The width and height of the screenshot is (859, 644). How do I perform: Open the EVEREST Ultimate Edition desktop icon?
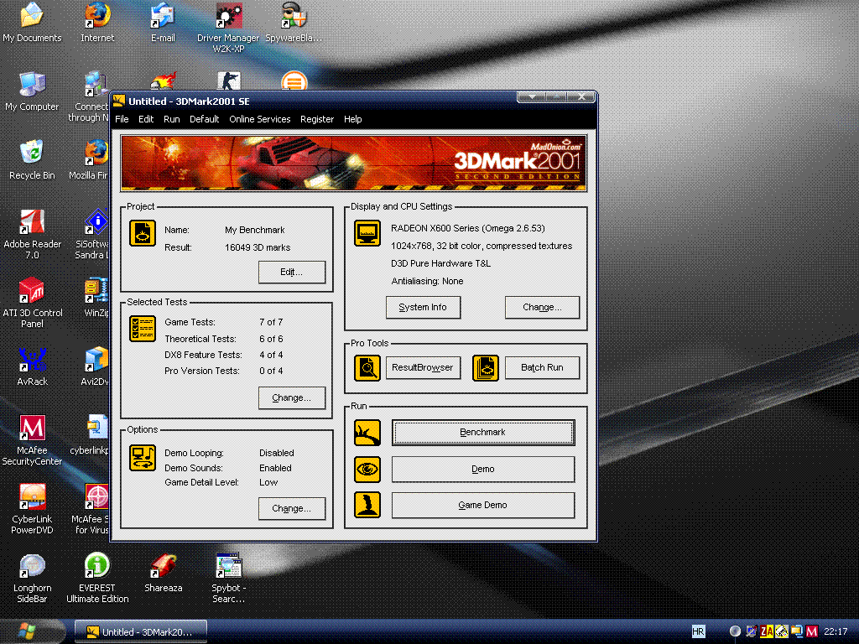[x=97, y=566]
